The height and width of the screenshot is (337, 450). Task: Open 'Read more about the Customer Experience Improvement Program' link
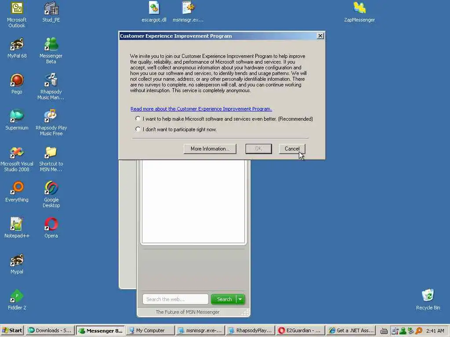click(201, 109)
